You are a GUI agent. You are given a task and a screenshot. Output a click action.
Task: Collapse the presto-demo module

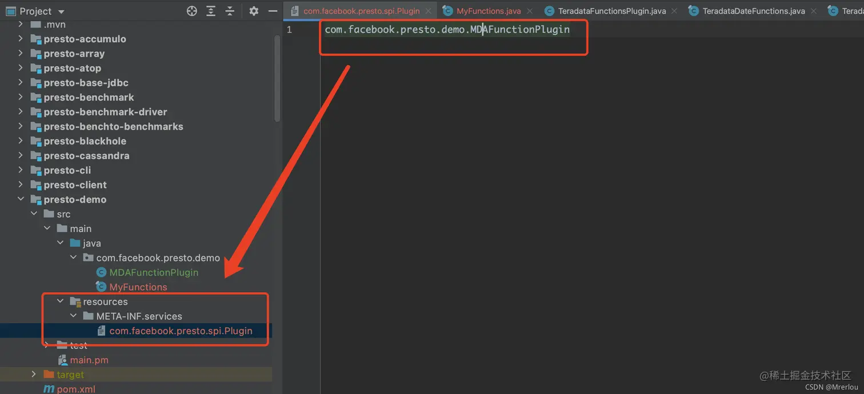tap(21, 199)
